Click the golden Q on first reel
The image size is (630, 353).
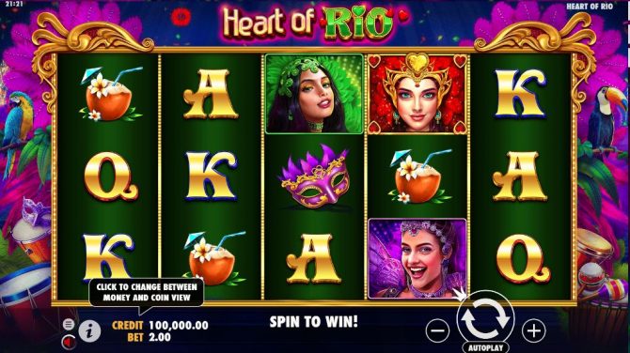pyautogui.click(x=110, y=176)
